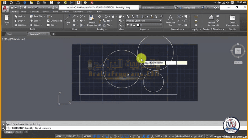Switch to the Render ribbon tab

click(x=46, y=12)
